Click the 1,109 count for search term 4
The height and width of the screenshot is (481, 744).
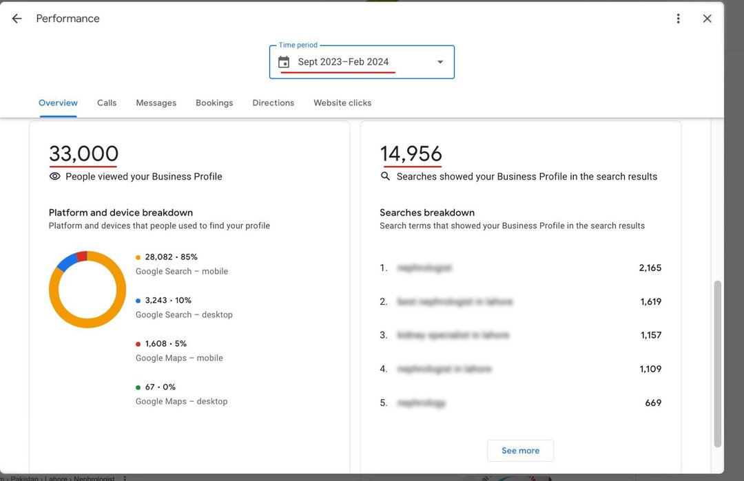click(650, 369)
